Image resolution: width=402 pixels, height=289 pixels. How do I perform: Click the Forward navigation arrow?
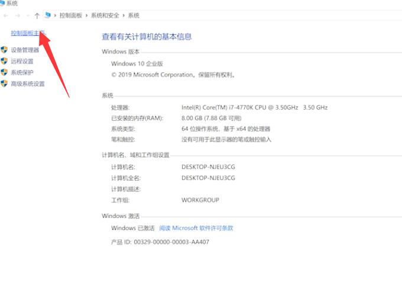17,15
